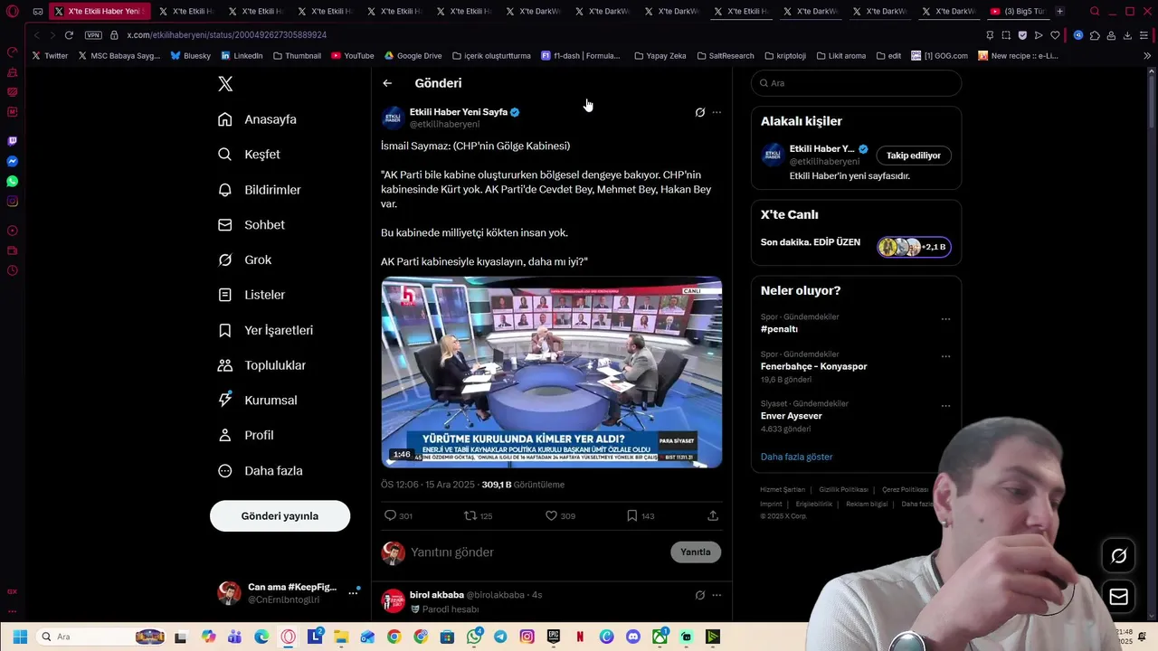Open Grok icon on birol akbaba's reply
Screen dimensions: 1158x651
coord(699,595)
